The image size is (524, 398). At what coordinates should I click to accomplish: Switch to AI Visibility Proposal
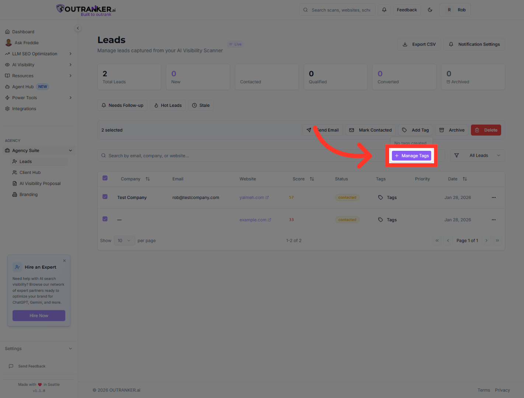point(39,183)
